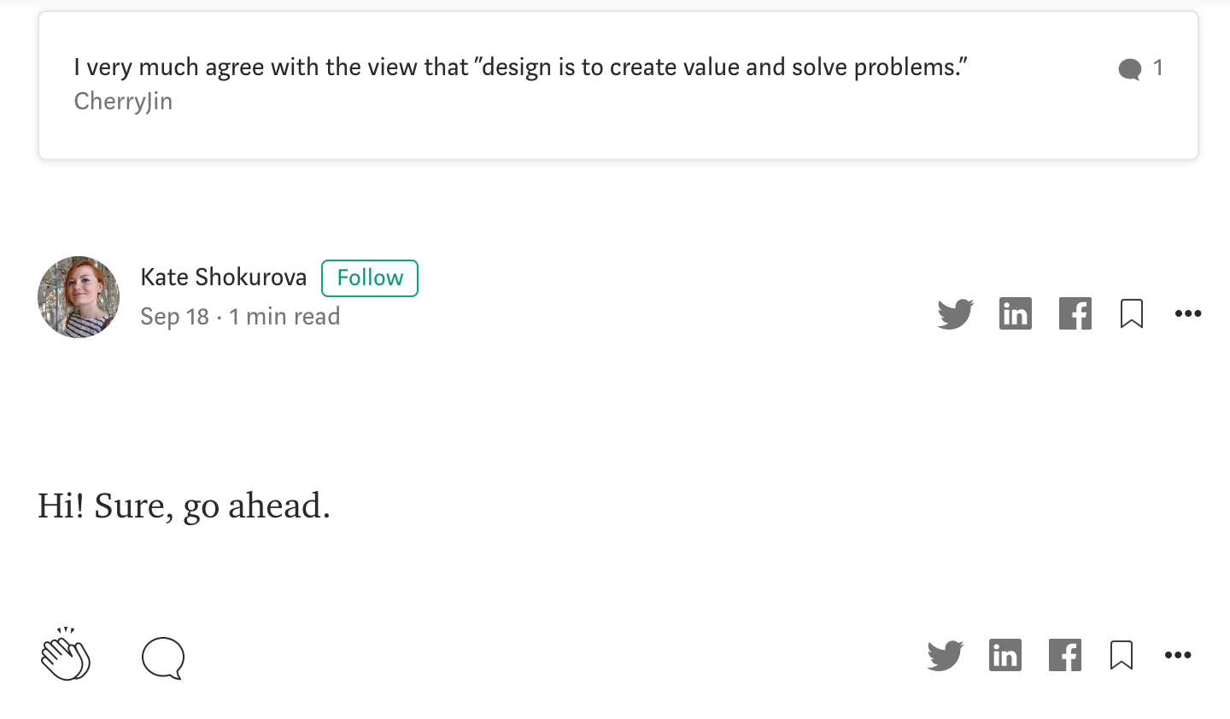The height and width of the screenshot is (719, 1230).
Task: Open Kate Shokurova's profile name link
Action: (x=223, y=278)
